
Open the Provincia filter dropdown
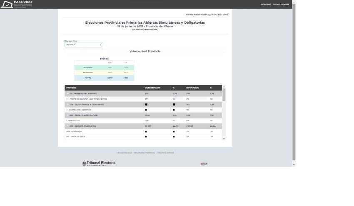click(x=84, y=44)
